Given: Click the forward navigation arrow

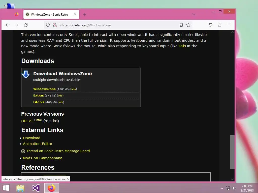Looking at the screenshot, I should point(17,25).
